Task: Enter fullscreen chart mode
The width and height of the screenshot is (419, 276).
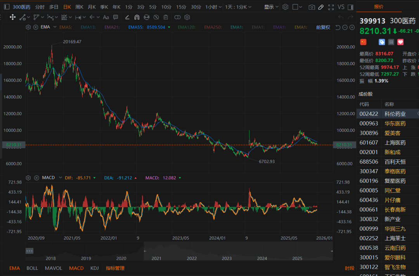Action: point(331,7)
